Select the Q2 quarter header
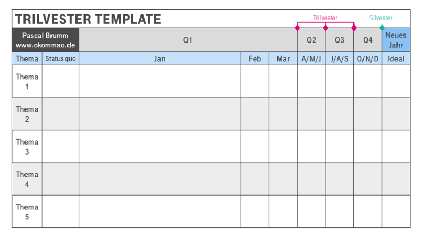 pyautogui.click(x=311, y=40)
